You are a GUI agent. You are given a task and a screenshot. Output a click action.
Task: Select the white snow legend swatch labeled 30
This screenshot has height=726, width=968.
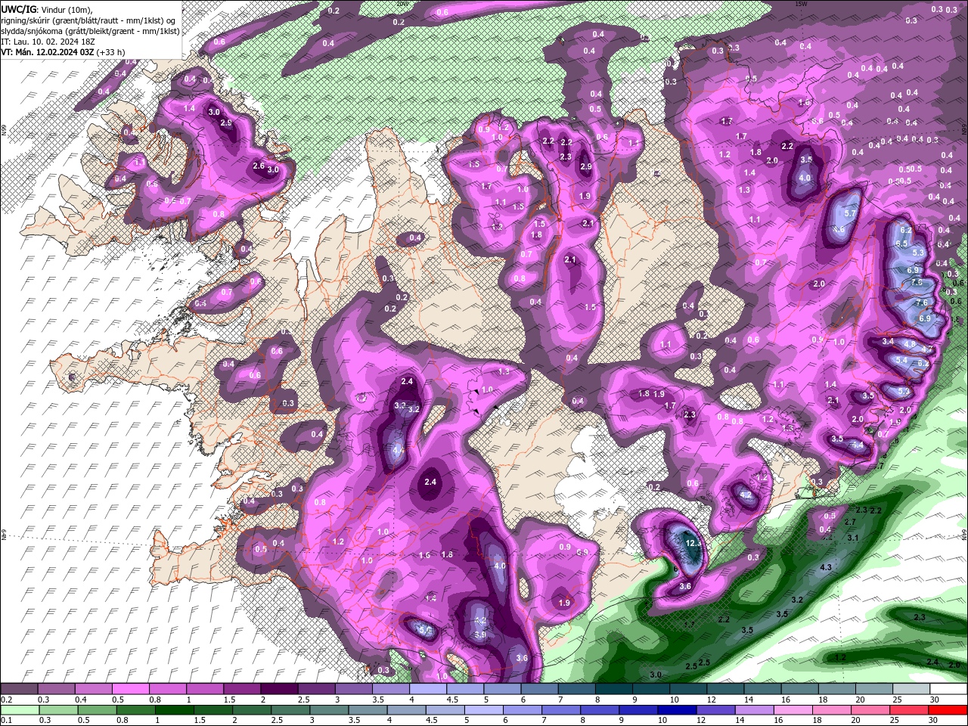[948, 690]
